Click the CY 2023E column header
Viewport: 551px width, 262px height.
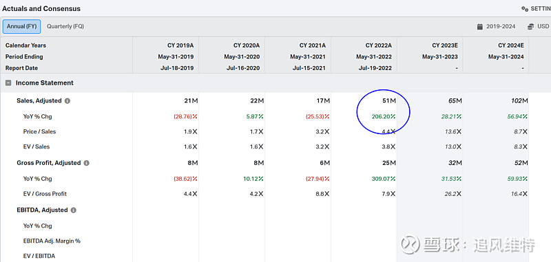(444, 45)
